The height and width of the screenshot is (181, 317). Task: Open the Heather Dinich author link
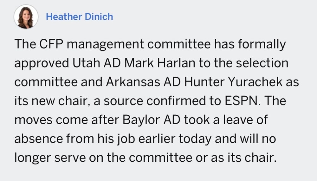pos(79,17)
